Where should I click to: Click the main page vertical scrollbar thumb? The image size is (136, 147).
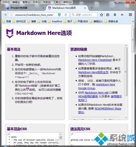point(133,40)
